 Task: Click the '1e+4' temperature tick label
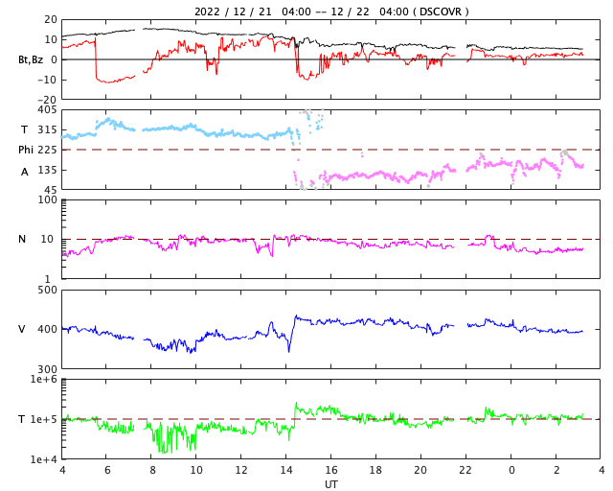[44, 459]
